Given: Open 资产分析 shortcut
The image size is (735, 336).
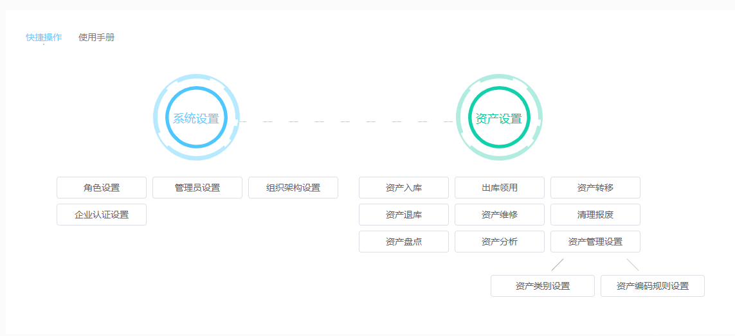Looking at the screenshot, I should (x=500, y=242).
